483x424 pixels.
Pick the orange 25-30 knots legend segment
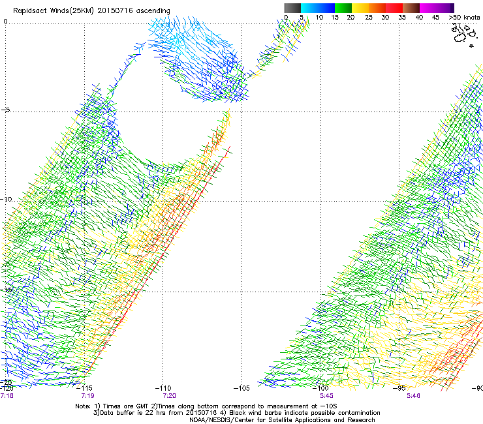coord(377,8)
